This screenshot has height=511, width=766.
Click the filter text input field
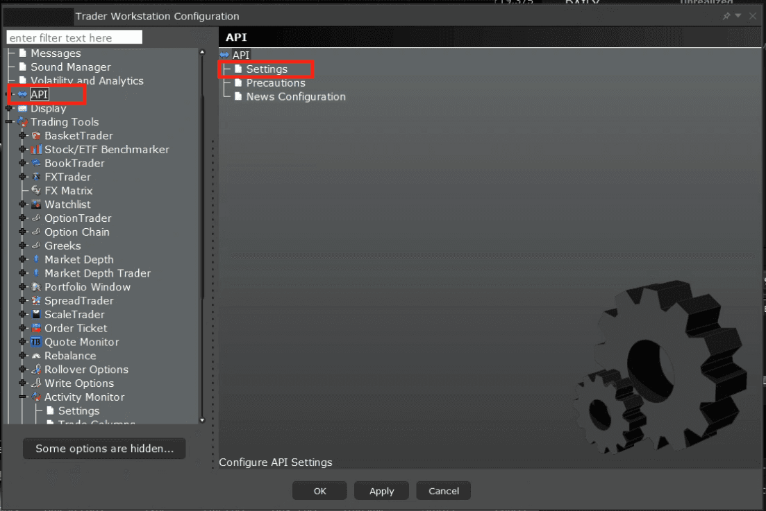tap(74, 37)
